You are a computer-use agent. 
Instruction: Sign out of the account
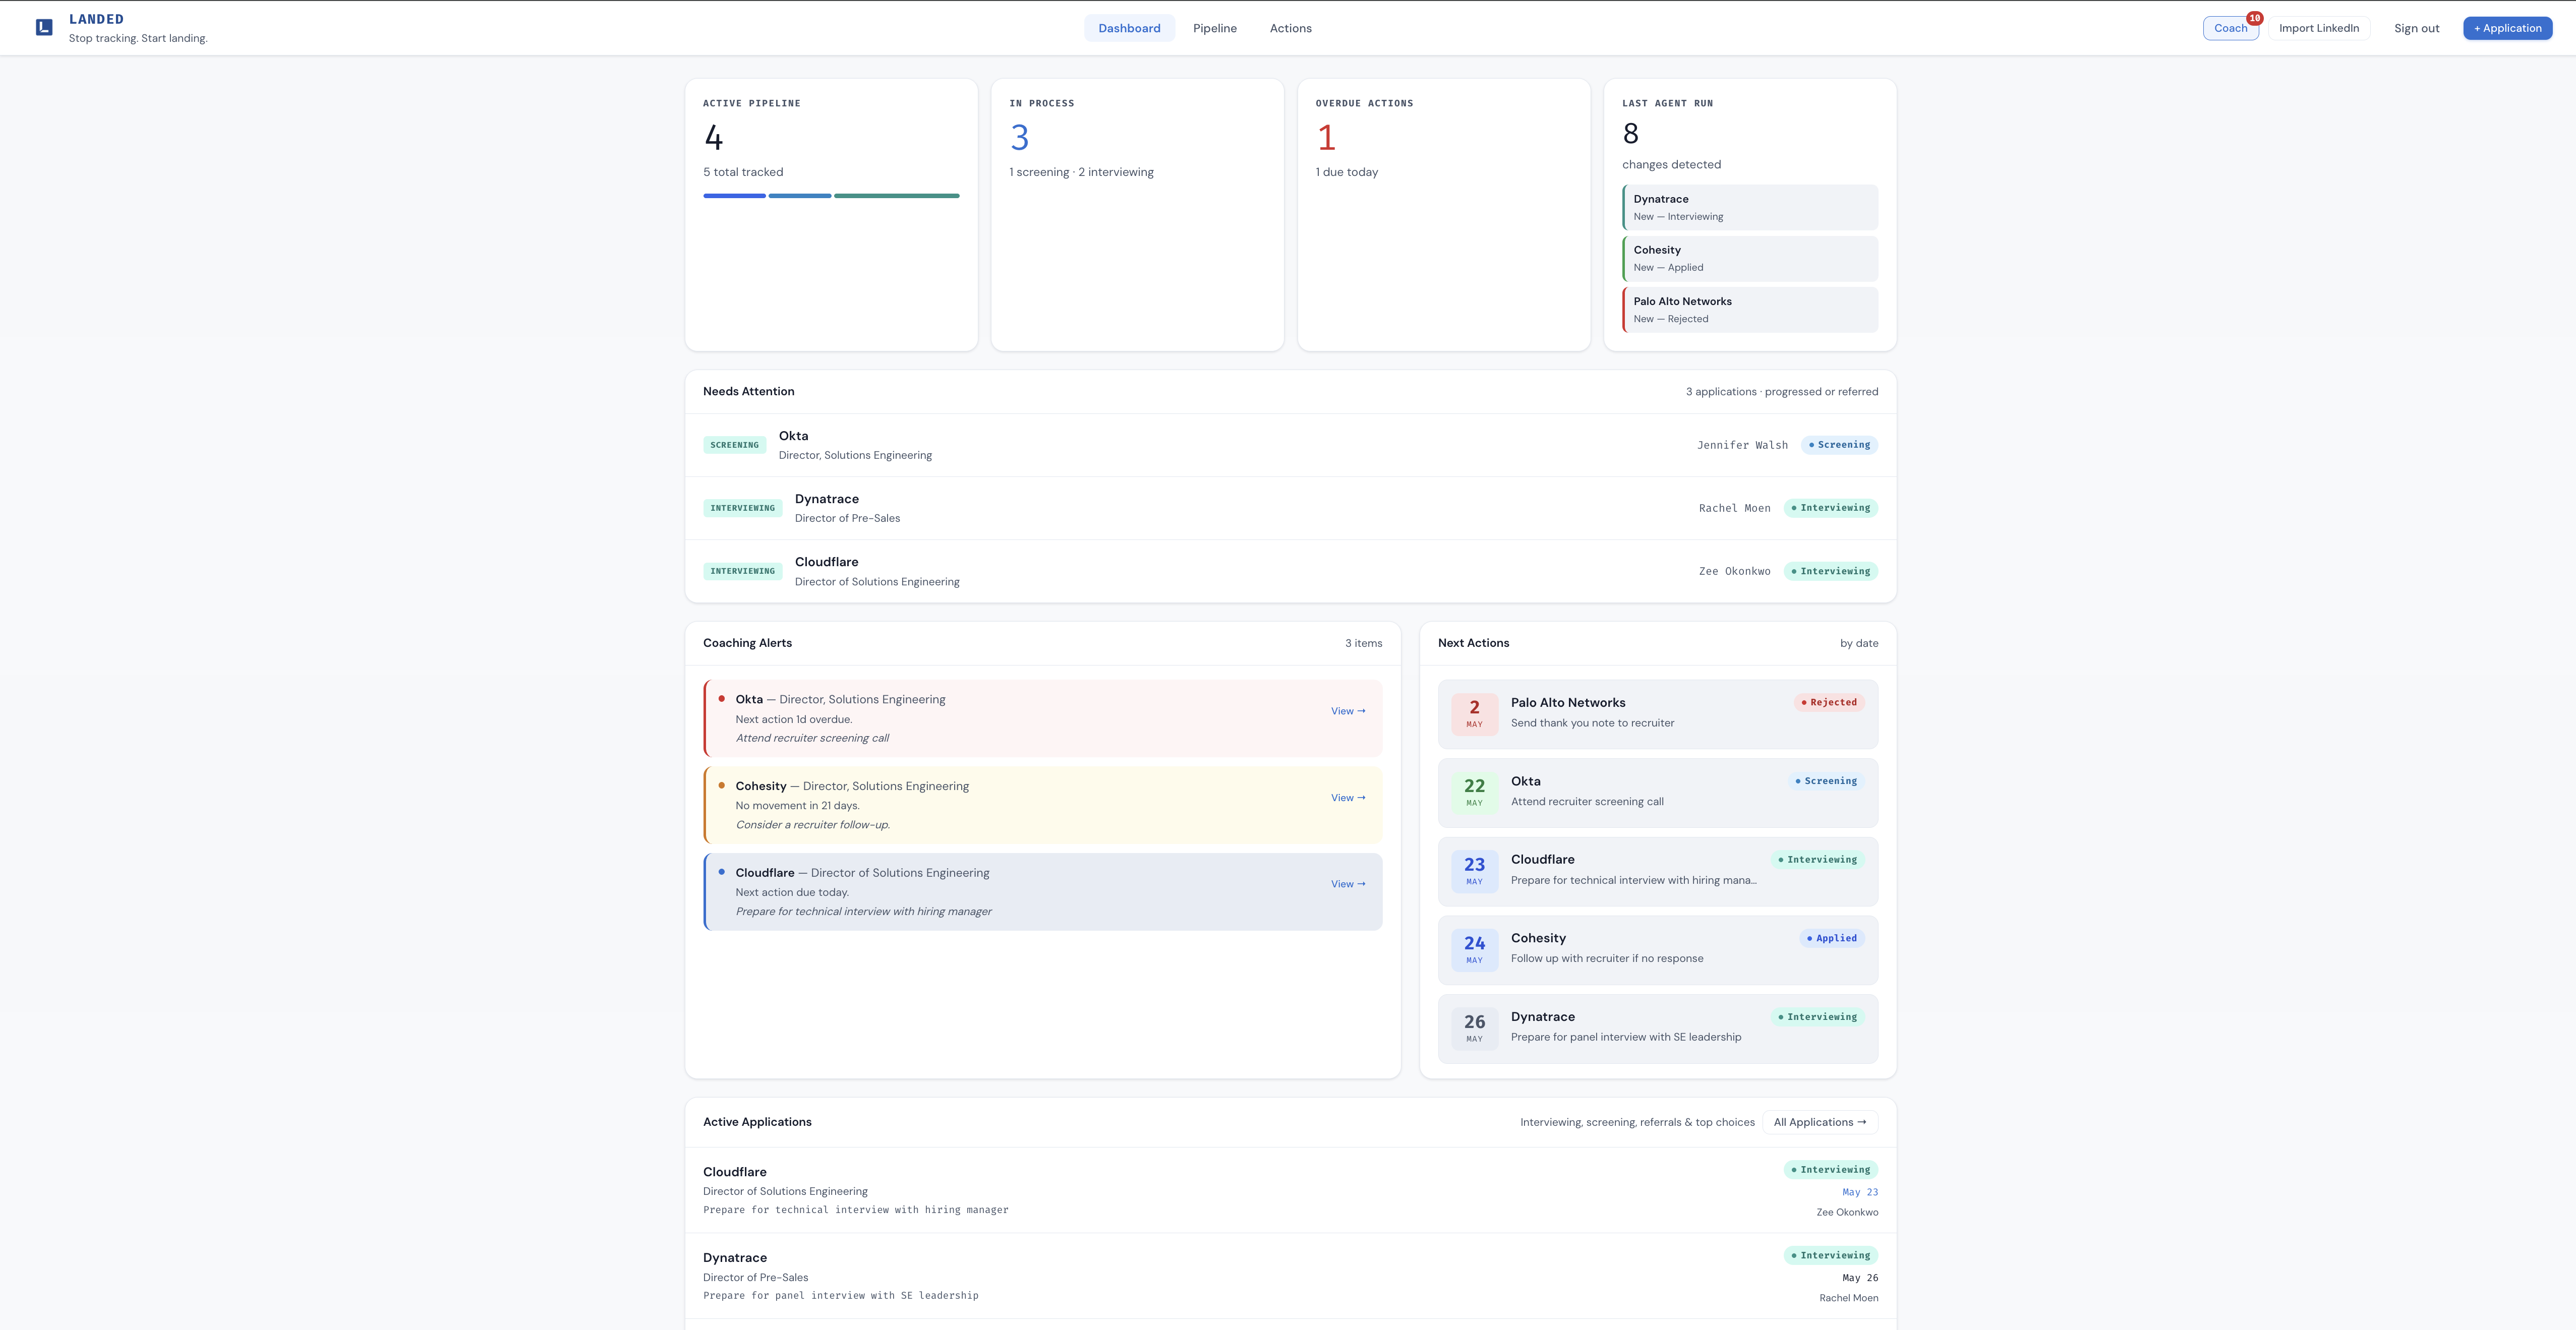2416,28
